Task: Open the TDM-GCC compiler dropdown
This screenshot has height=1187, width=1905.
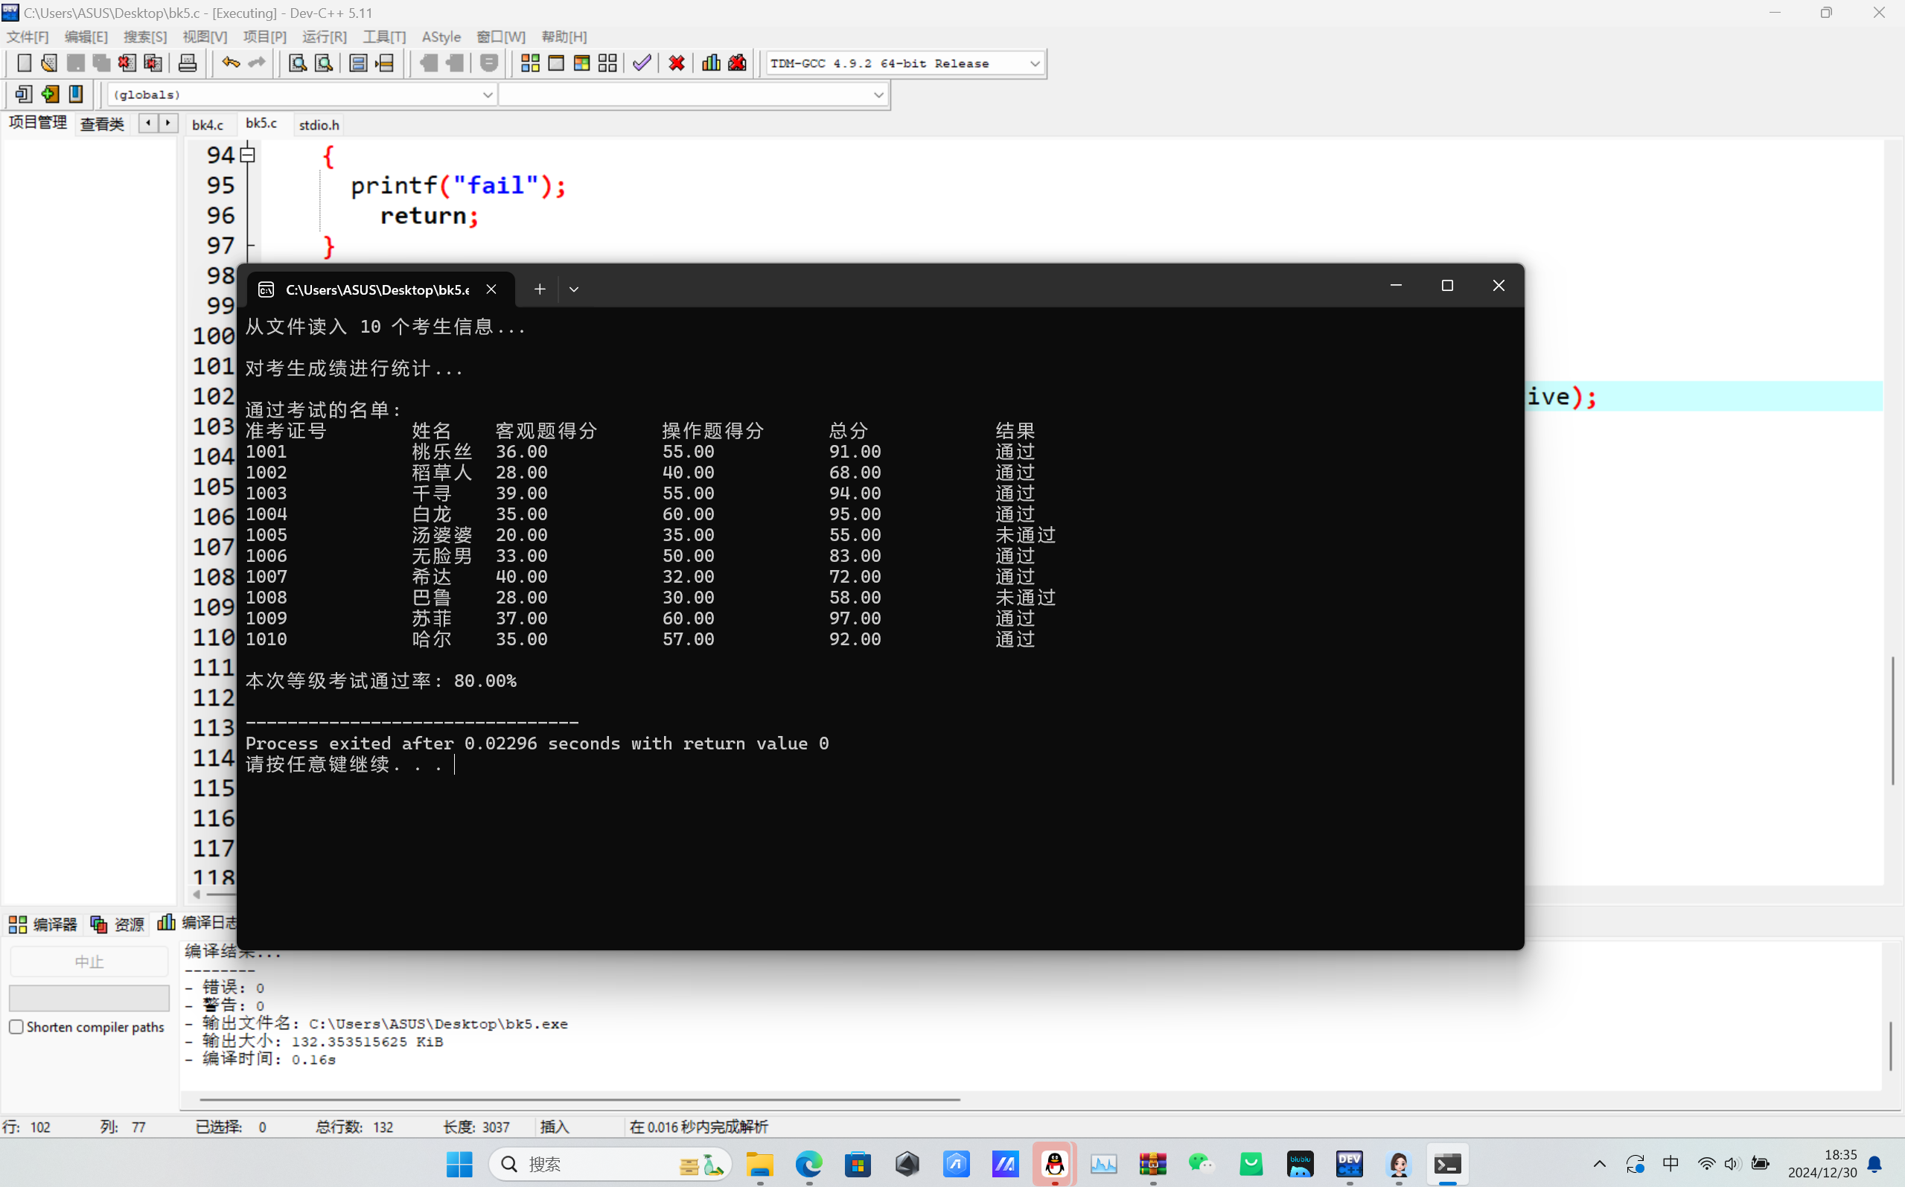Action: pyautogui.click(x=1034, y=63)
